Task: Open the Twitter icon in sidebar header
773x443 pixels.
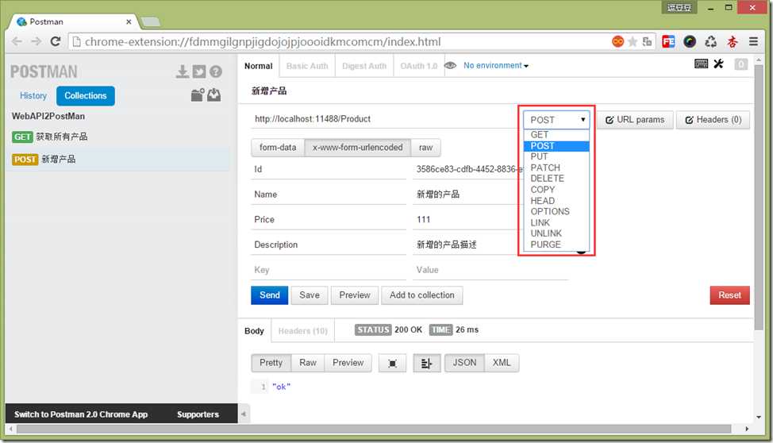Action: point(199,71)
